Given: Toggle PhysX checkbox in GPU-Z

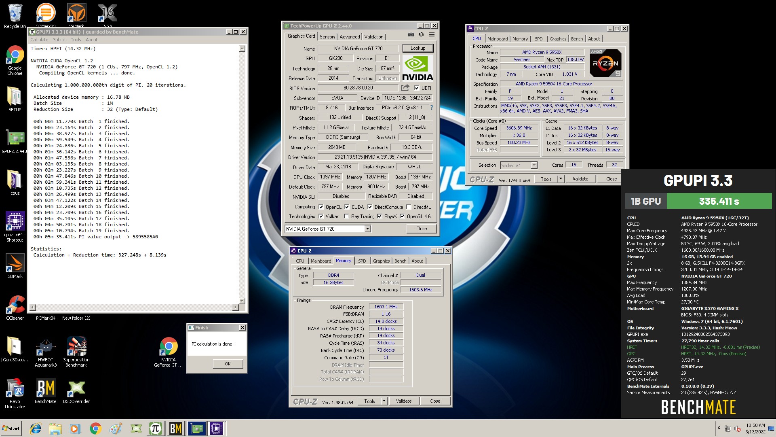Looking at the screenshot, I should (x=380, y=216).
